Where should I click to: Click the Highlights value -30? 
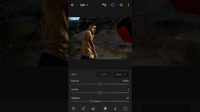(x=127, y=98)
